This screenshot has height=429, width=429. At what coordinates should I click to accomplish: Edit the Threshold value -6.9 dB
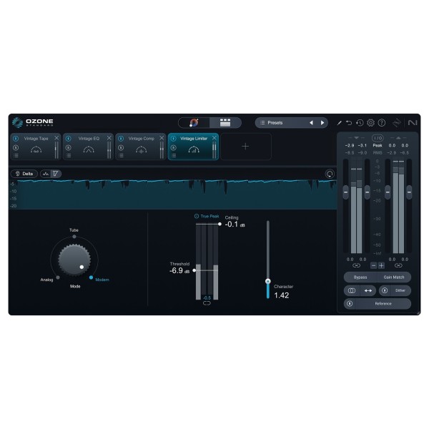(179, 270)
